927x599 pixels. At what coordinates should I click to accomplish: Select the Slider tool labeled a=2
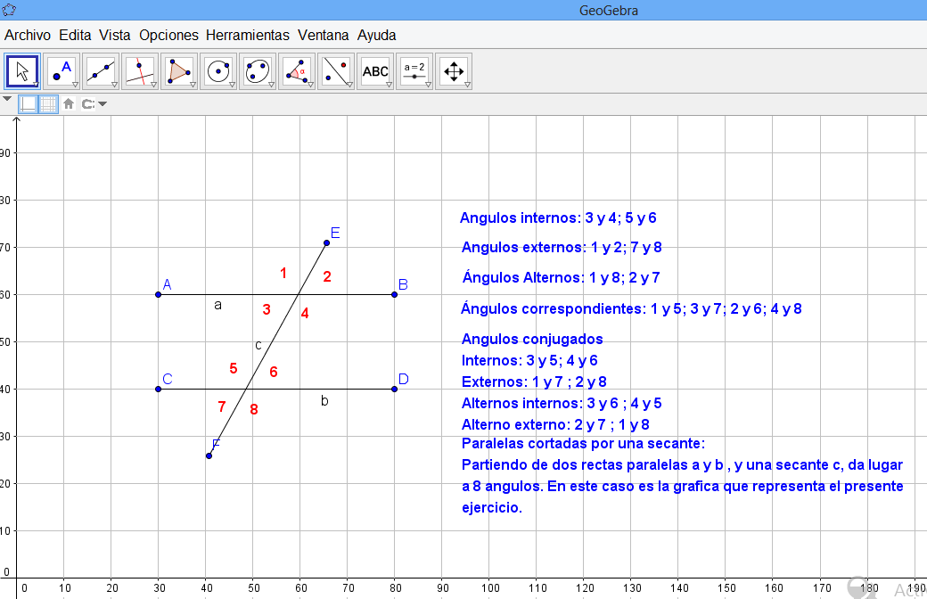point(414,71)
